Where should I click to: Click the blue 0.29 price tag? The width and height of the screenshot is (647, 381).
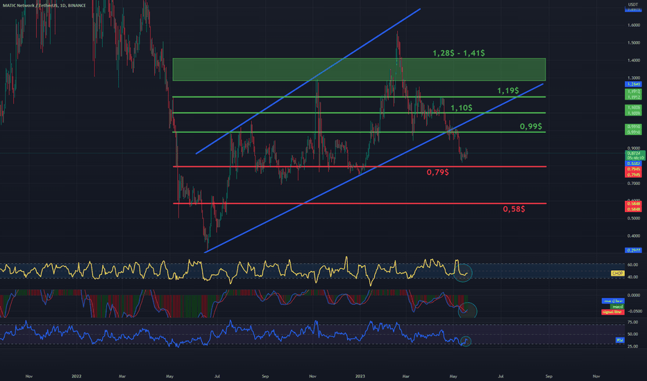click(633, 250)
